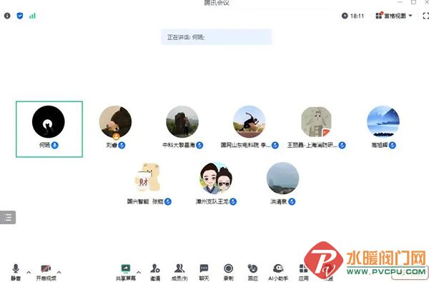Toggle full screen mode icon
Image resolution: width=429 pixels, height=282 pixels.
tap(425, 16)
